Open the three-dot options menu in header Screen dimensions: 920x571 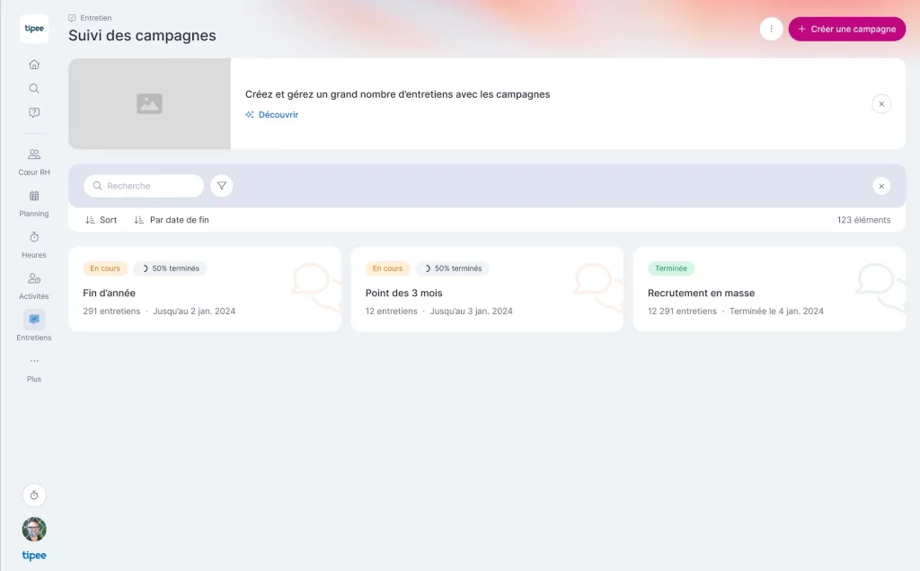click(771, 29)
